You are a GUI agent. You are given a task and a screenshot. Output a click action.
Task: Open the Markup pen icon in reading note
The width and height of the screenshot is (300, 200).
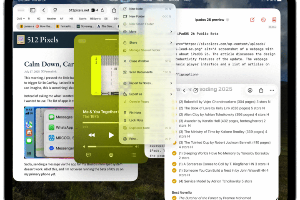[x=250, y=90]
